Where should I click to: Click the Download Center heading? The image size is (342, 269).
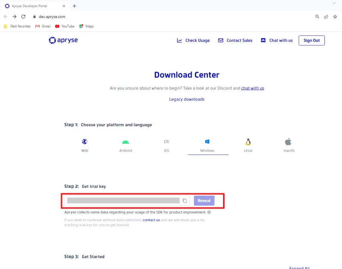click(187, 75)
